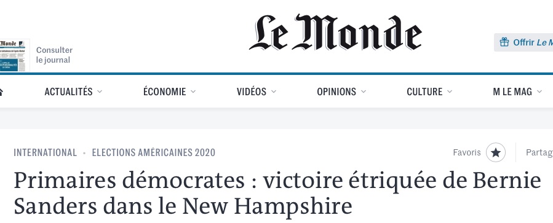Expand the Culture dropdown chevron
The height and width of the screenshot is (223, 553).
point(449,92)
